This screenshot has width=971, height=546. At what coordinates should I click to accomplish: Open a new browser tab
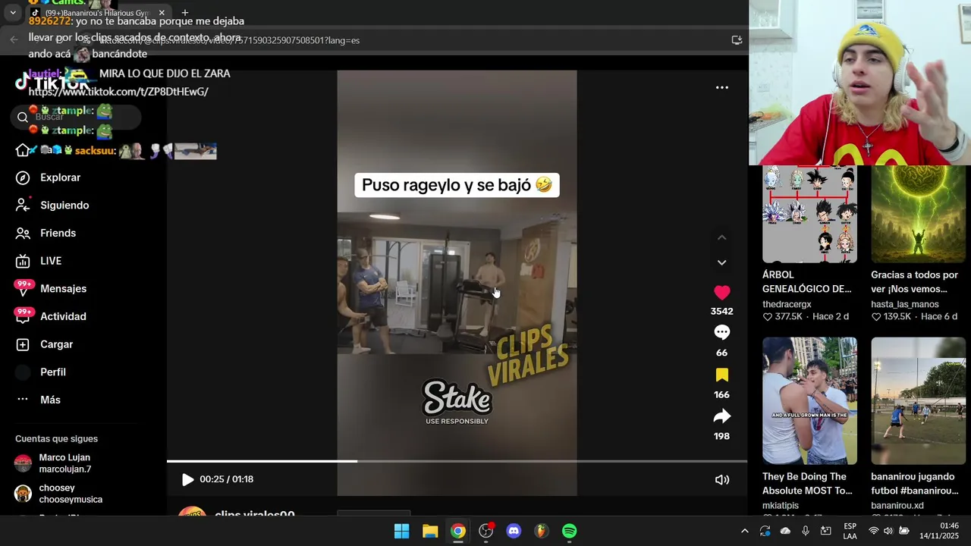(x=184, y=13)
